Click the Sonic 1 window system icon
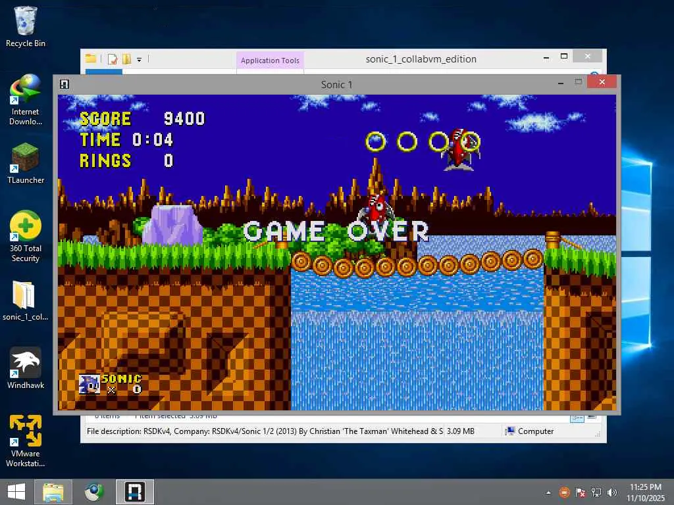The height and width of the screenshot is (505, 674). pos(65,84)
